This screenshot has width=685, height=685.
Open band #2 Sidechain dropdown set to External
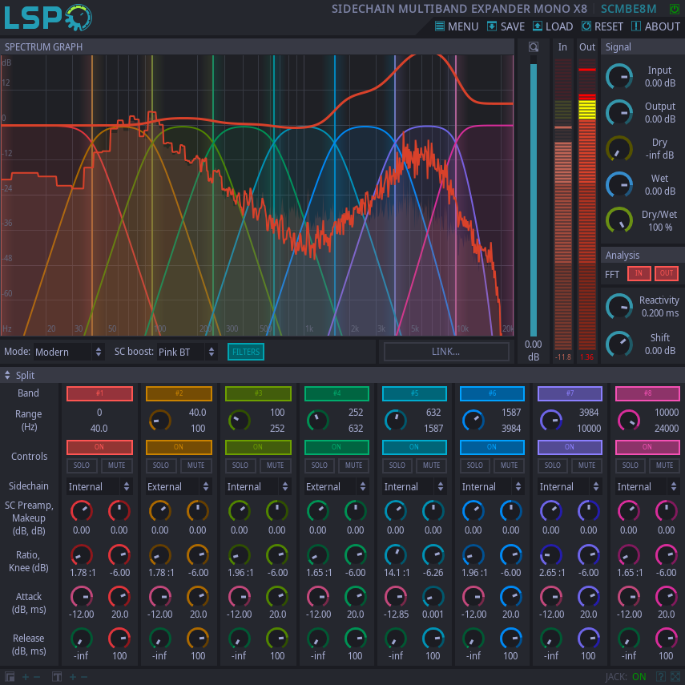click(179, 486)
